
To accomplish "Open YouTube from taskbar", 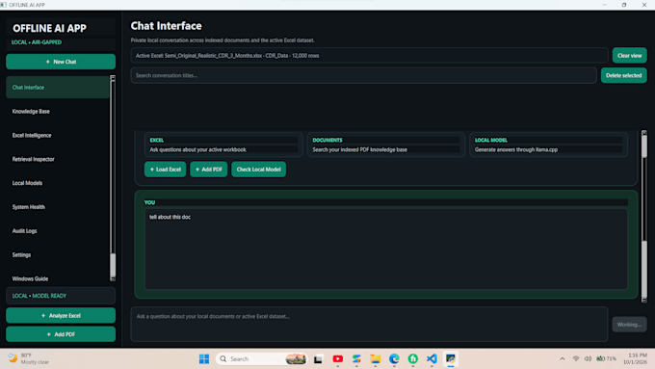I will pyautogui.click(x=337, y=358).
